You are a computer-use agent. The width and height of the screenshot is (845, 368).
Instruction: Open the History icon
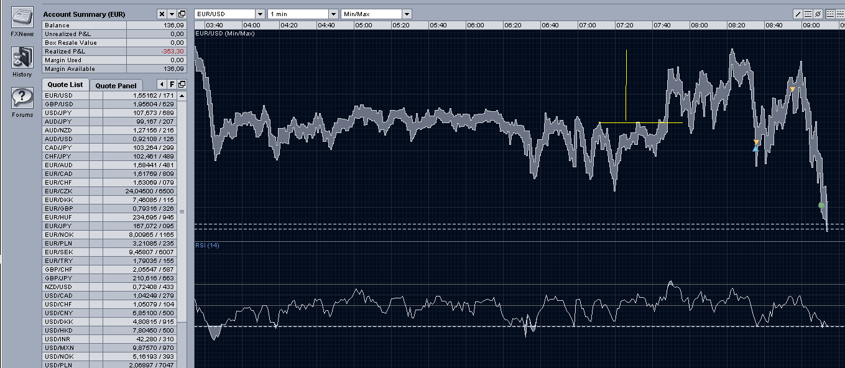point(22,58)
